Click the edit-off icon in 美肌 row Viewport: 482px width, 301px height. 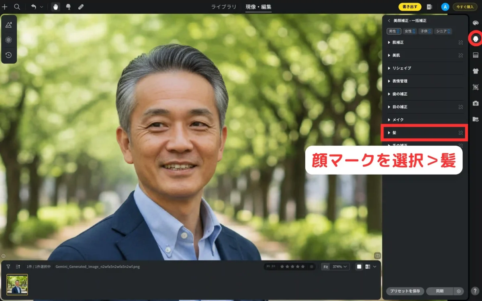[461, 55]
